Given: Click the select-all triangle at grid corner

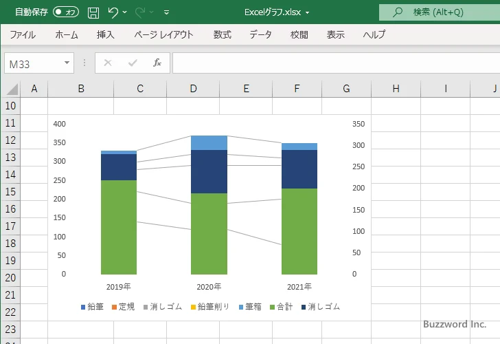Looking at the screenshot, I should coord(12,89).
